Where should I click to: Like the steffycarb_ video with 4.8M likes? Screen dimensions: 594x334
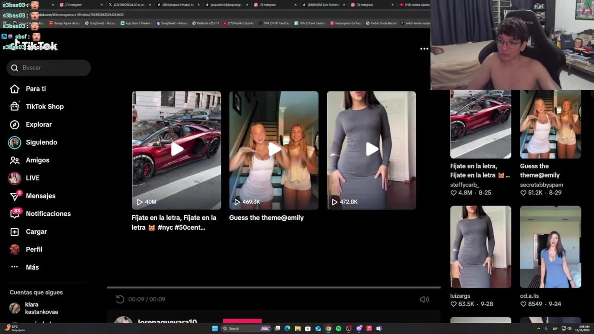(453, 193)
